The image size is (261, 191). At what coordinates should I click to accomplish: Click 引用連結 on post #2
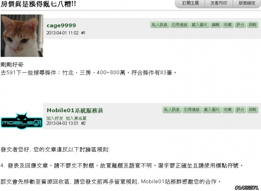coord(192,109)
